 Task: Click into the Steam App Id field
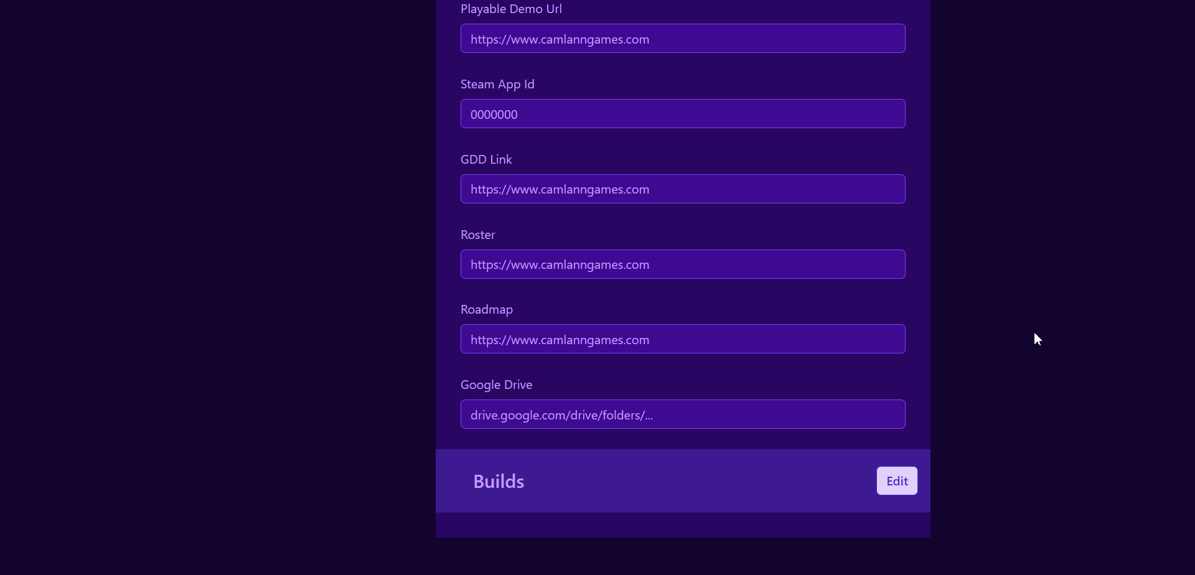click(x=682, y=114)
